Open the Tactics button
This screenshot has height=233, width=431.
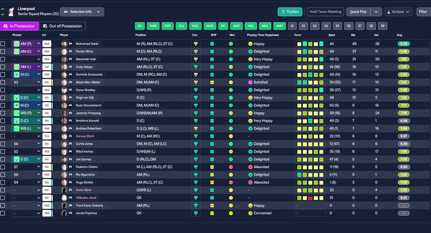[x=290, y=12]
